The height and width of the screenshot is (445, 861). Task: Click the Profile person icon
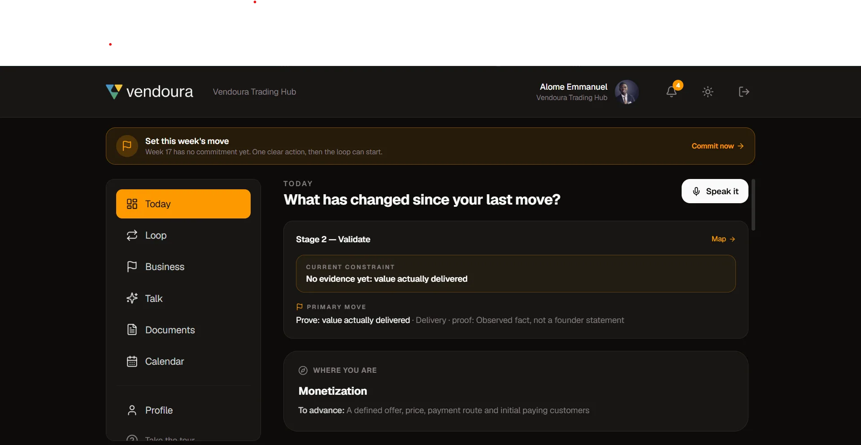[132, 410]
